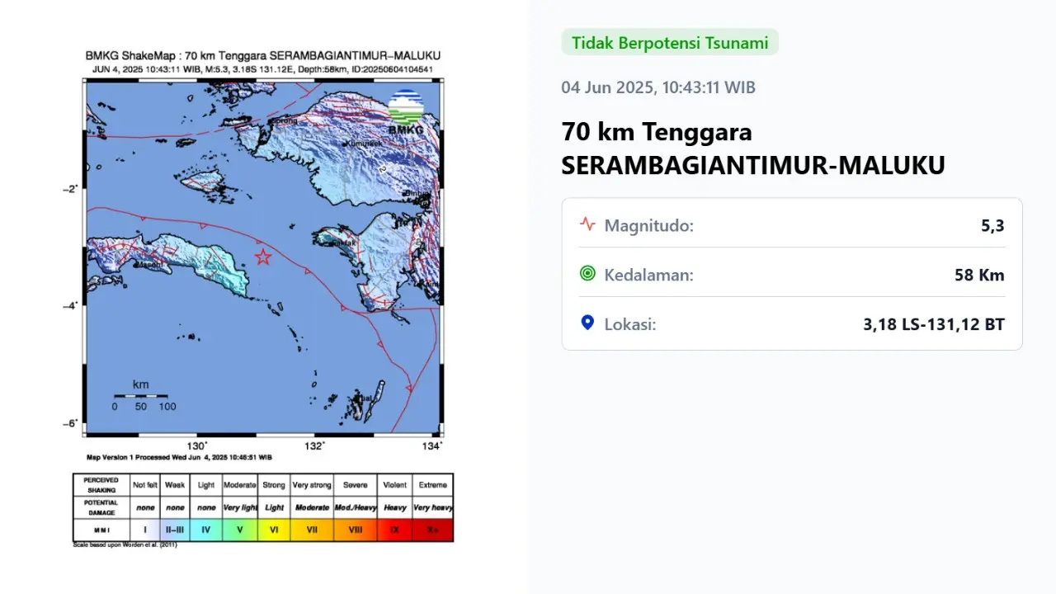Click the ShakeMap title text above map
1056x594 pixels.
click(x=263, y=56)
